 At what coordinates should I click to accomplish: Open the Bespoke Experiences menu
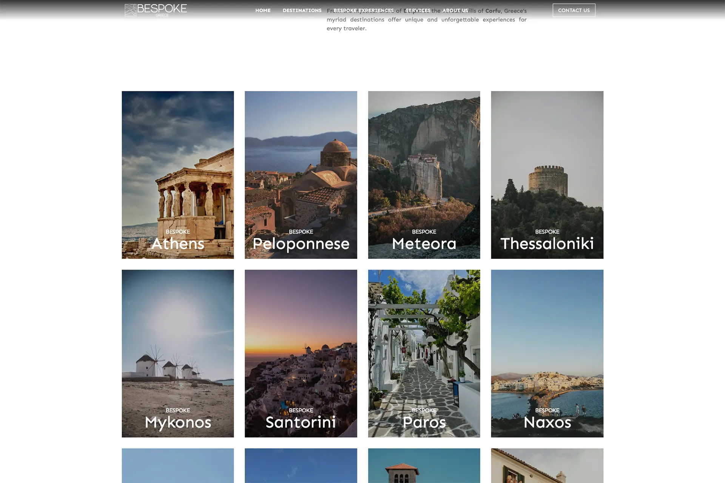coord(363,11)
